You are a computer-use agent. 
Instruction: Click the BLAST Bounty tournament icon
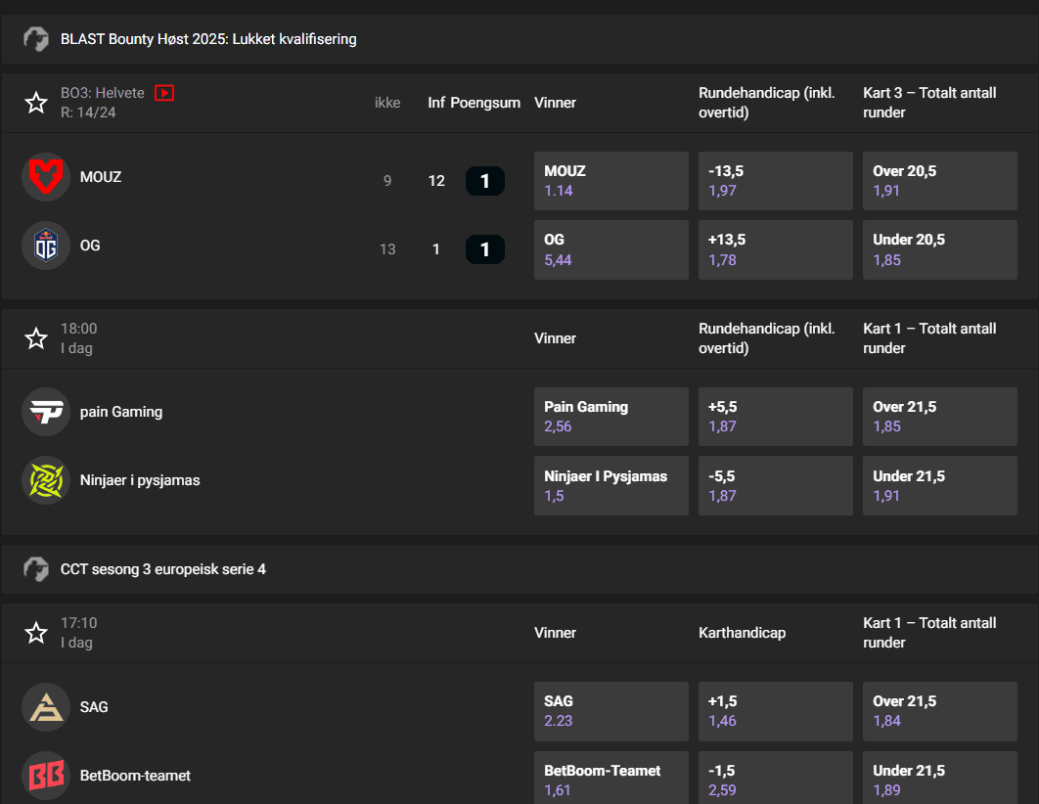click(36, 39)
